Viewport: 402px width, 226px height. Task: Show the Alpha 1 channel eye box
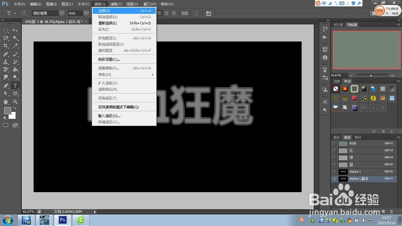point(334,172)
